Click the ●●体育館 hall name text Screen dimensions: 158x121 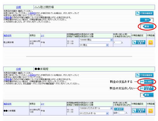pos(41,69)
